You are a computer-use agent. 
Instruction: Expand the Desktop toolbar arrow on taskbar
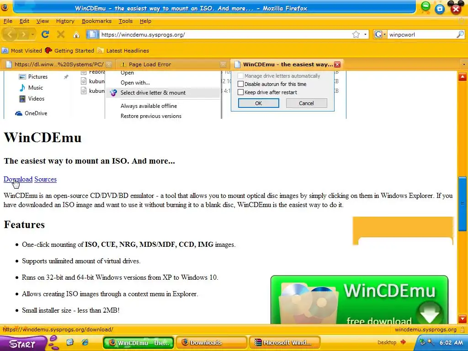pos(403,342)
